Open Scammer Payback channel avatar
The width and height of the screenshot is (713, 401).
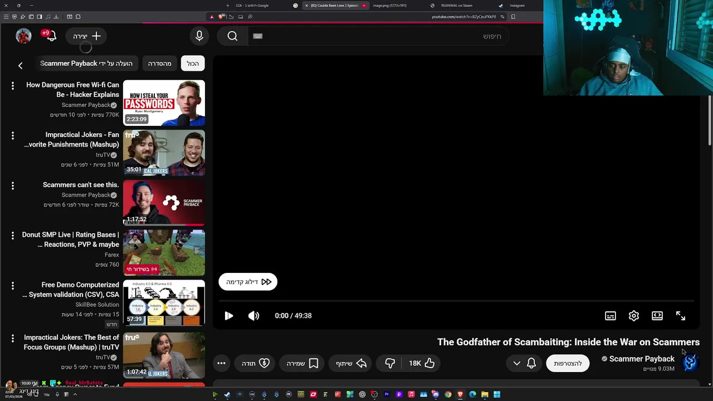pyautogui.click(x=690, y=363)
